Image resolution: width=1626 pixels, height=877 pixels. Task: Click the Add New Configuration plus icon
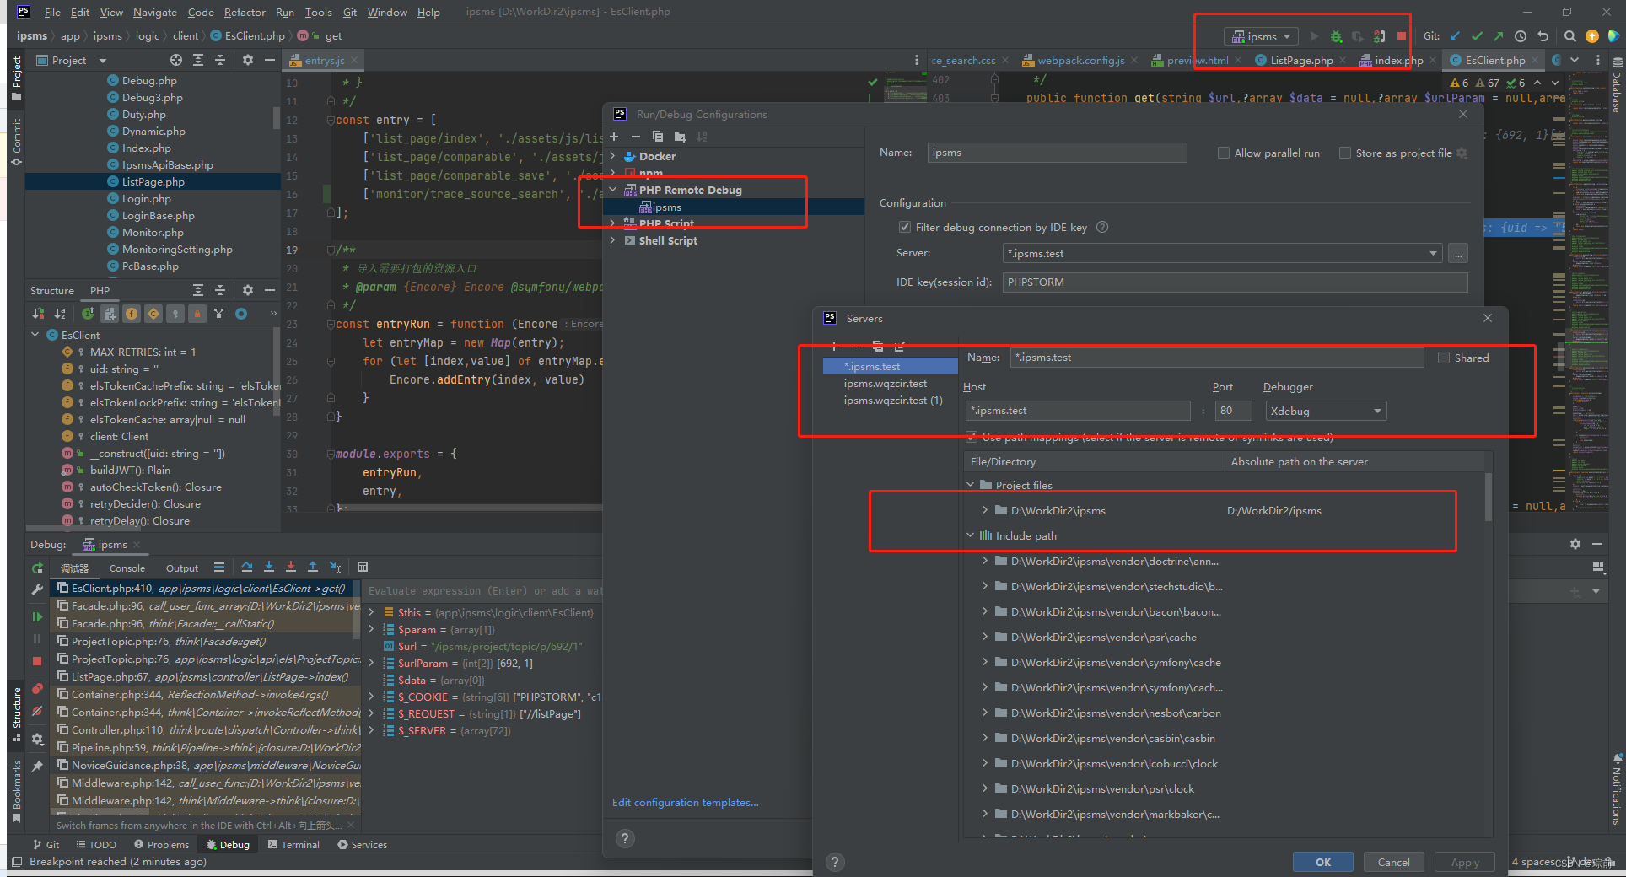coord(614,137)
